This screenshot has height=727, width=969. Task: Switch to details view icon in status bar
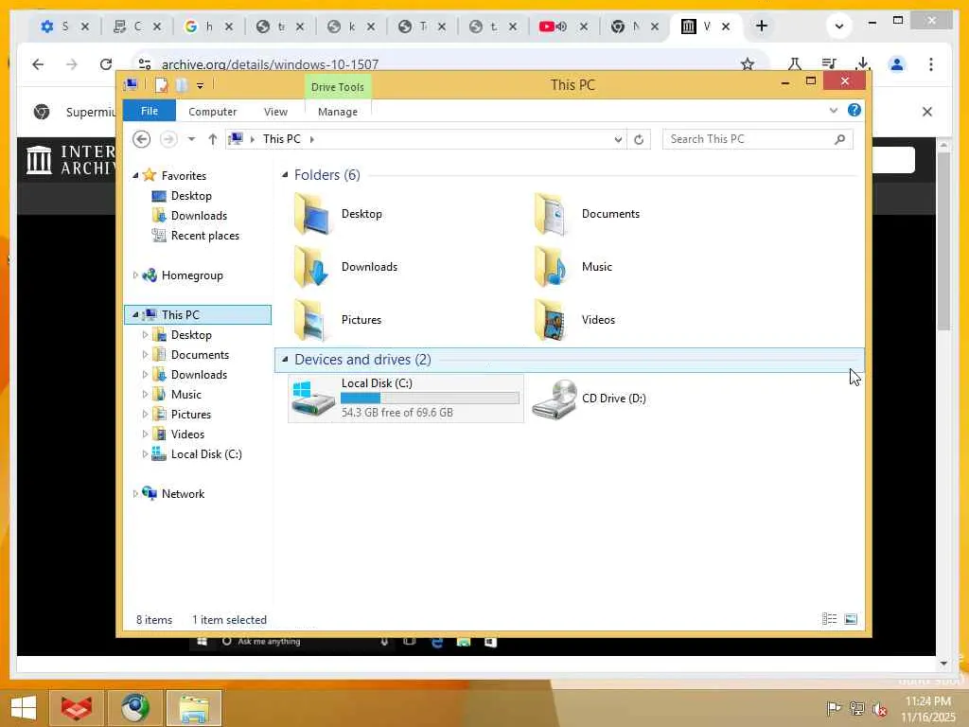pyautogui.click(x=829, y=619)
